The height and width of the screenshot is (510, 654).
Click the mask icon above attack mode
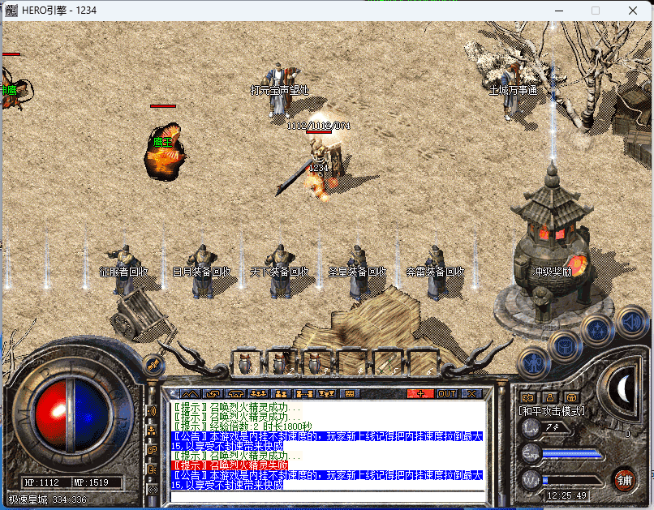528,397
